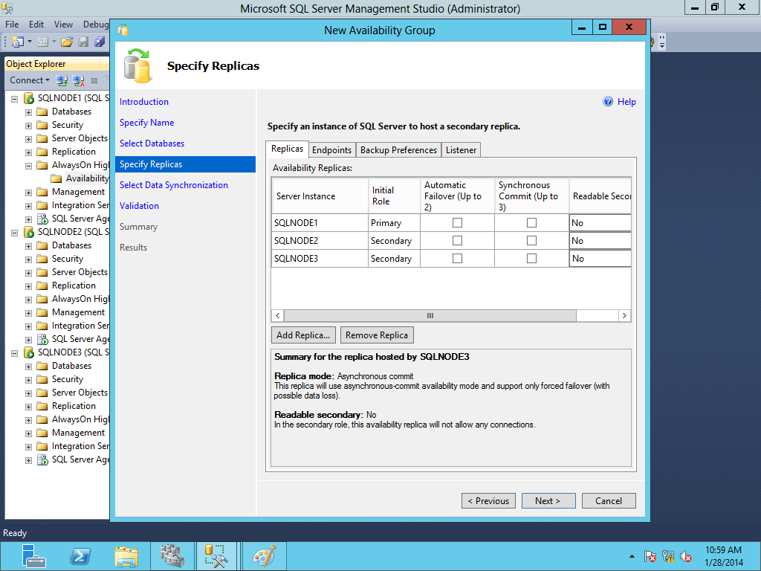Click the muted speaker tray icon
Screen dimensions: 761x571
[685, 556]
